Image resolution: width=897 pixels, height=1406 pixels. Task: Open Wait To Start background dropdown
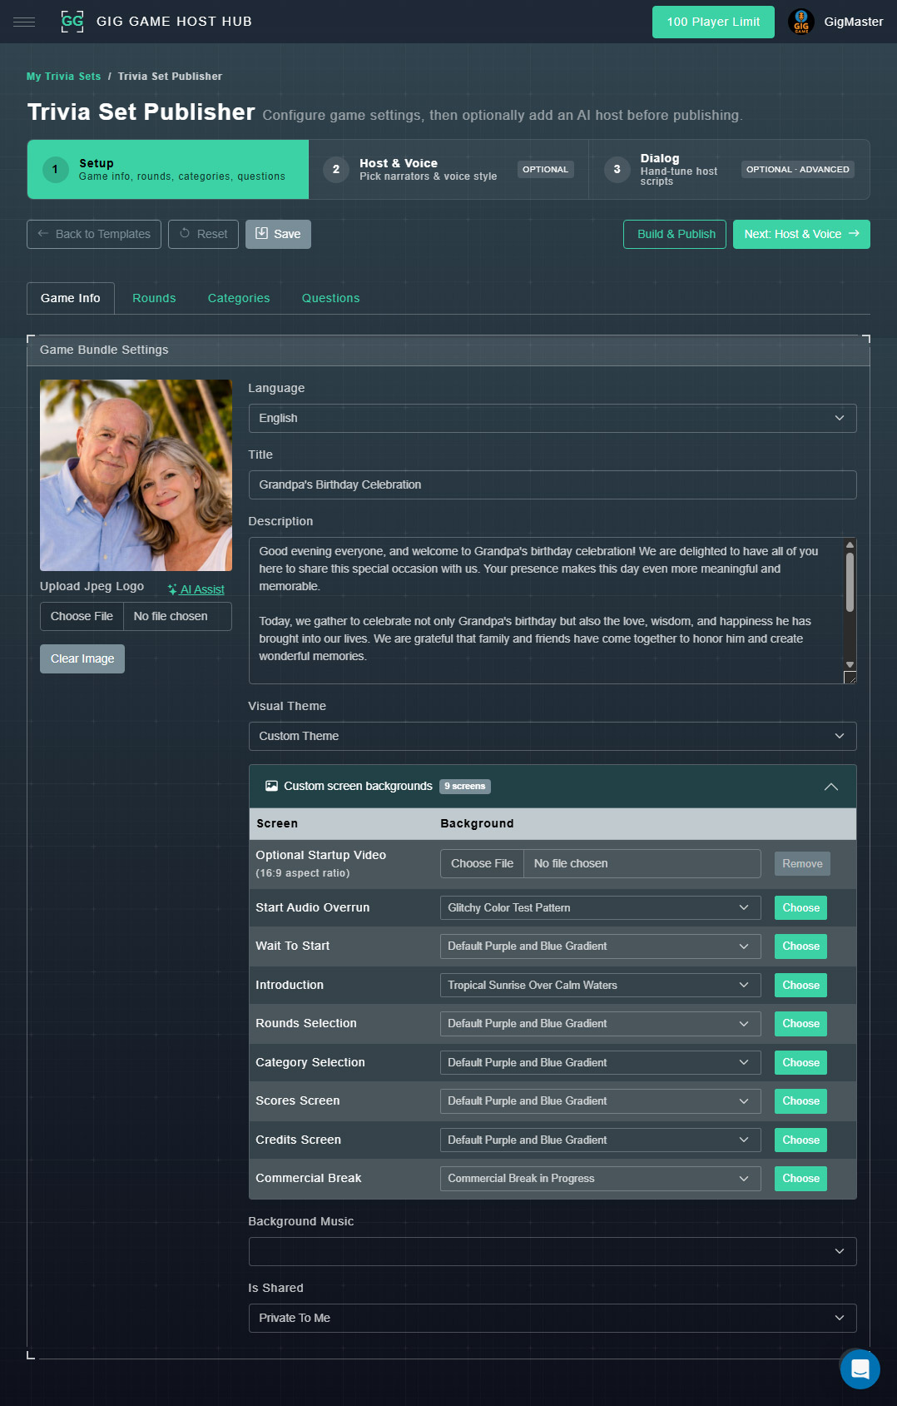pos(600,946)
